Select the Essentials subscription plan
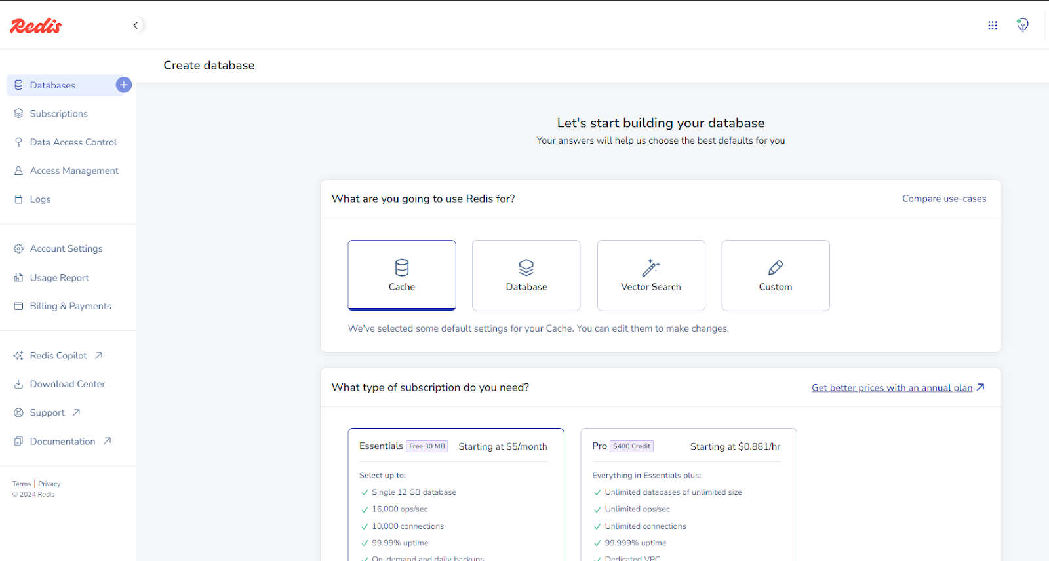 456,495
